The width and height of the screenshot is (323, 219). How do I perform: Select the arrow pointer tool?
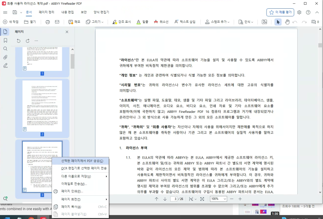point(278,22)
